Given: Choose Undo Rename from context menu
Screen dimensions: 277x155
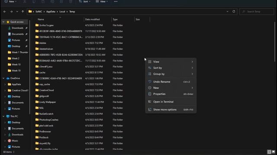Looking at the screenshot, I should 171,82.
